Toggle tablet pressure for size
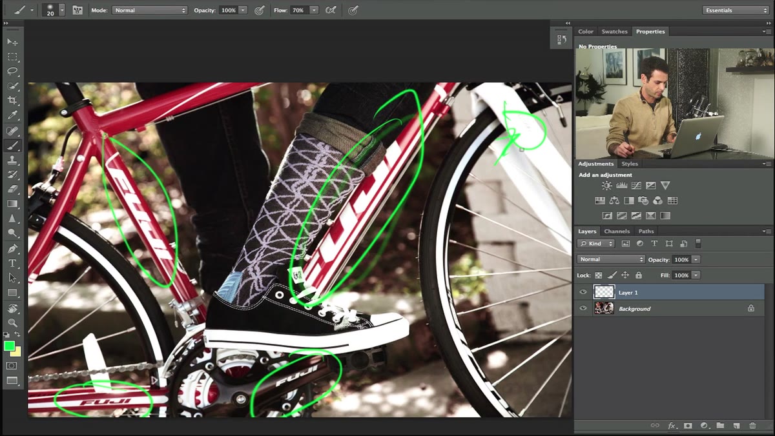 click(353, 10)
